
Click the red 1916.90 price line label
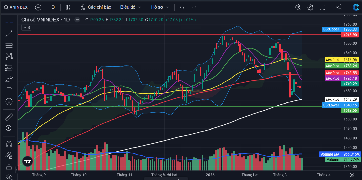350,35
